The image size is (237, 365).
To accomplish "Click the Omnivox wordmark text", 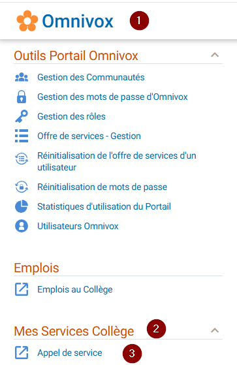I will coord(78,21).
